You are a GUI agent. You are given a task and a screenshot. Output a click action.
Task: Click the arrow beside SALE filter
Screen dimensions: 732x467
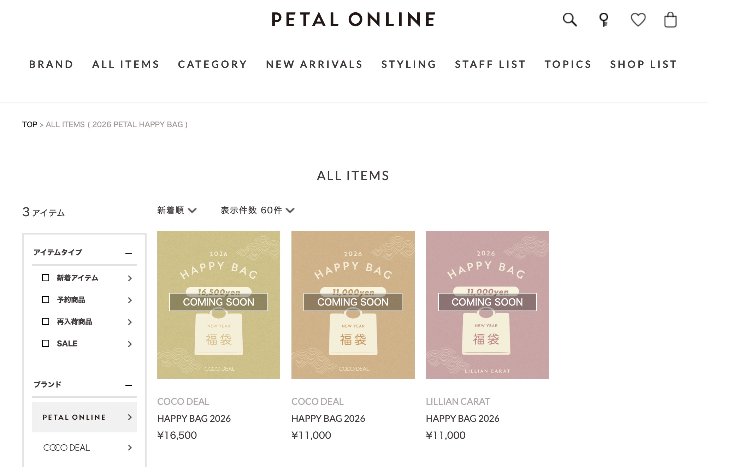(x=130, y=344)
